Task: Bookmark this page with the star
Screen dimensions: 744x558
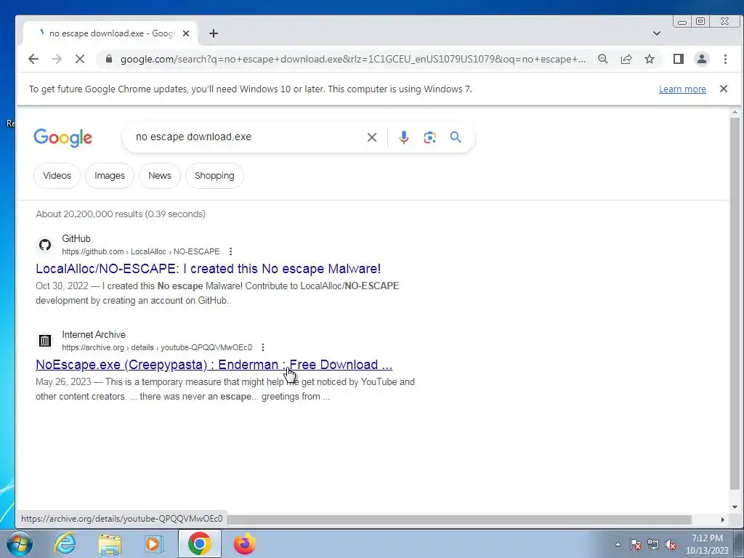Action: 650,59
